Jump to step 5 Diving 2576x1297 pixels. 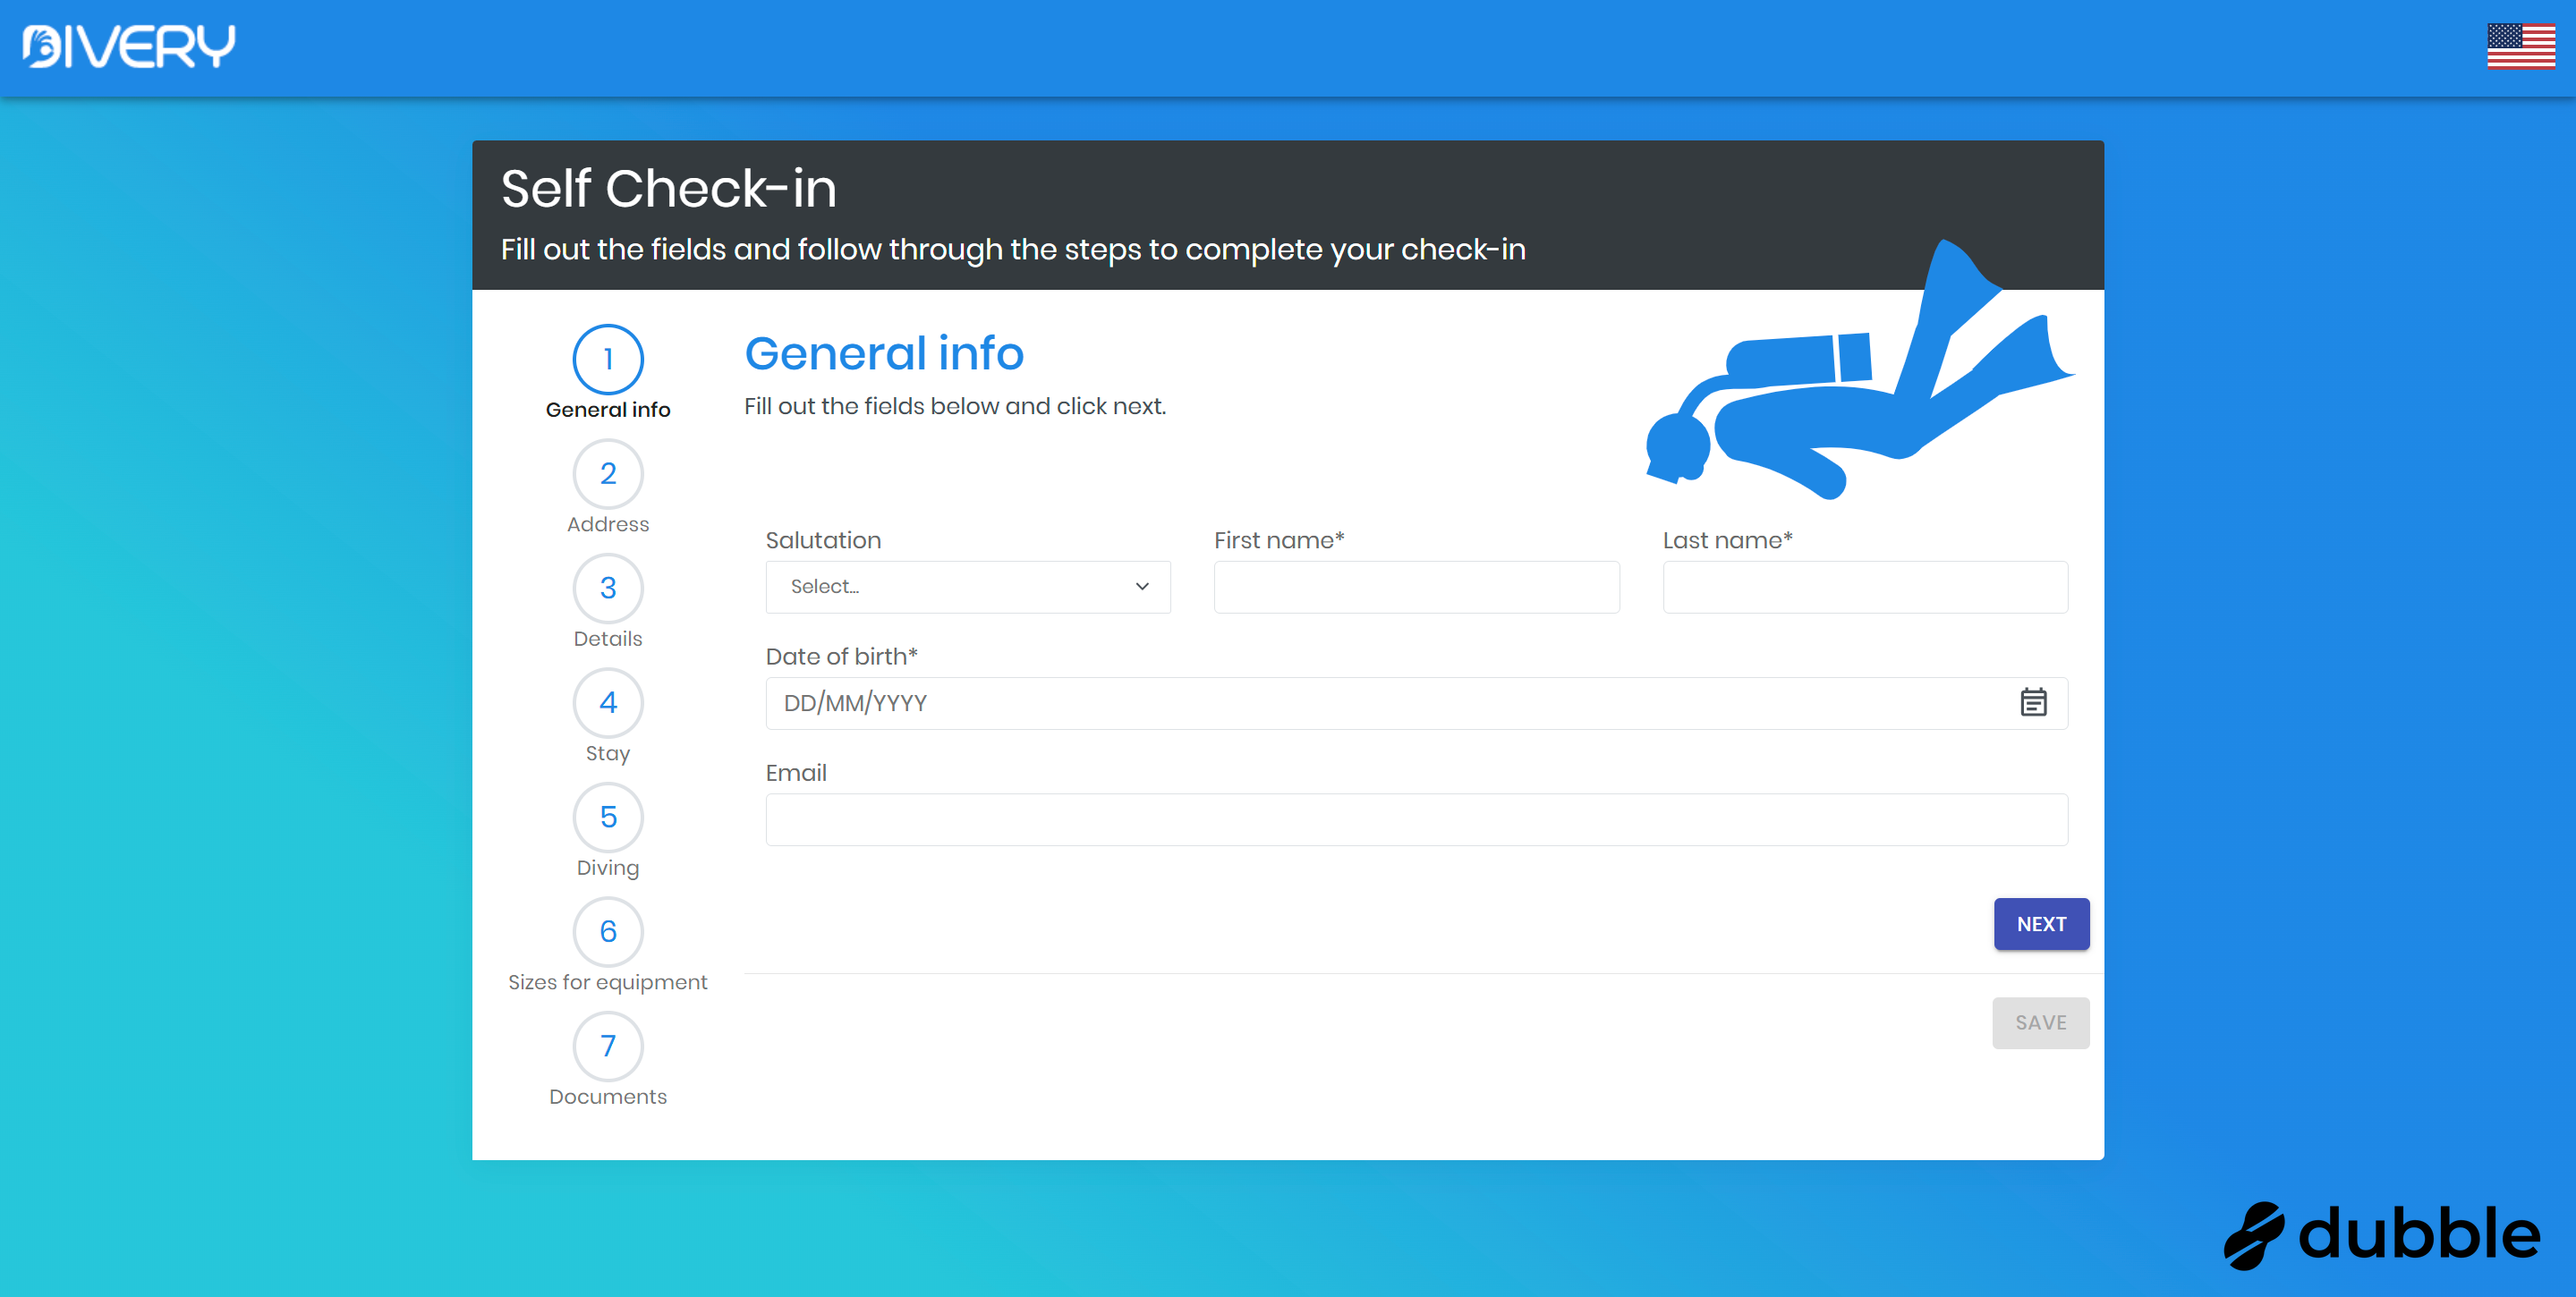[607, 817]
